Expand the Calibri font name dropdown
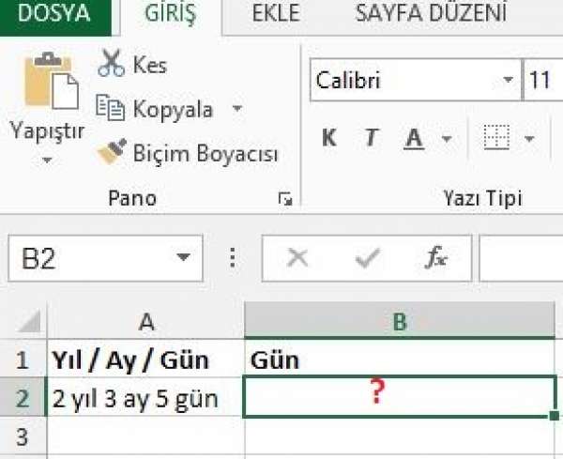Image resolution: width=563 pixels, height=459 pixels. pos(508,80)
